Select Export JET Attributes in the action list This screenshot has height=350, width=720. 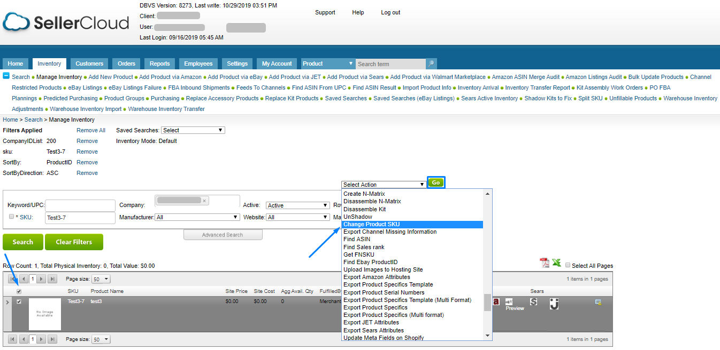tap(412, 322)
